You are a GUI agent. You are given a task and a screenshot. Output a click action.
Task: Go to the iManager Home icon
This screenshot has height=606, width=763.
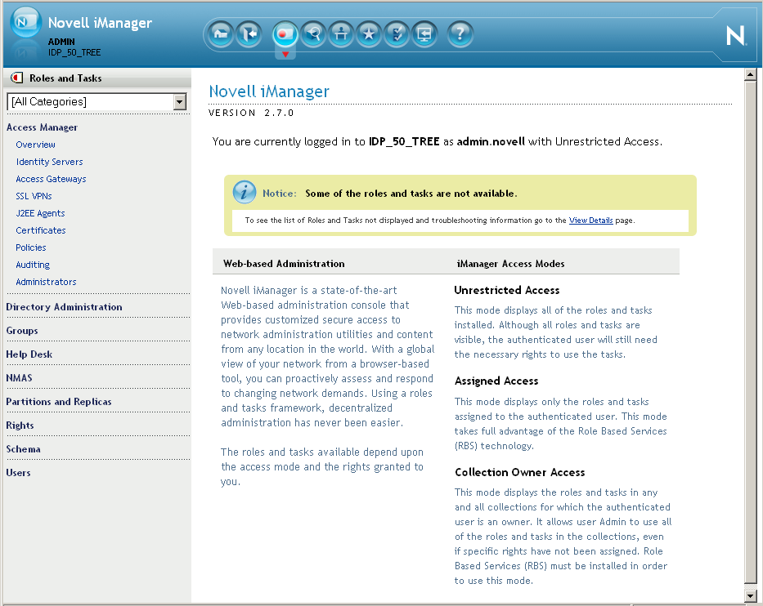click(x=221, y=34)
